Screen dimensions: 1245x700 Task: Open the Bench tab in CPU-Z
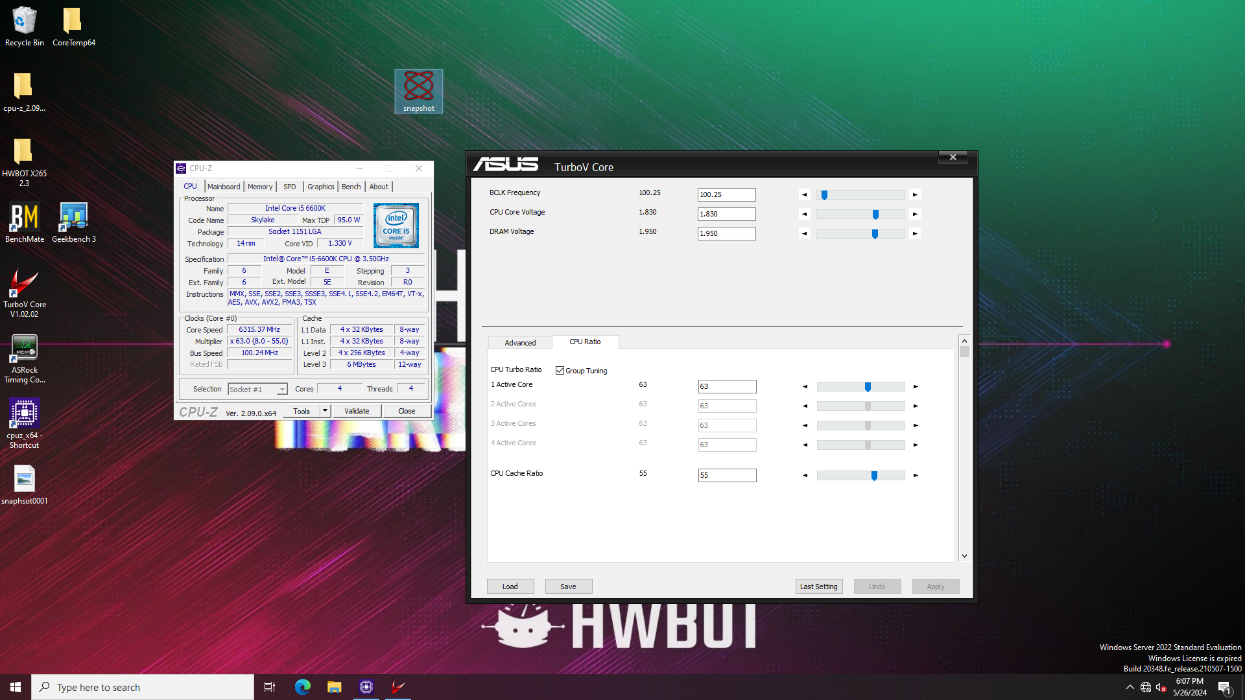[351, 187]
